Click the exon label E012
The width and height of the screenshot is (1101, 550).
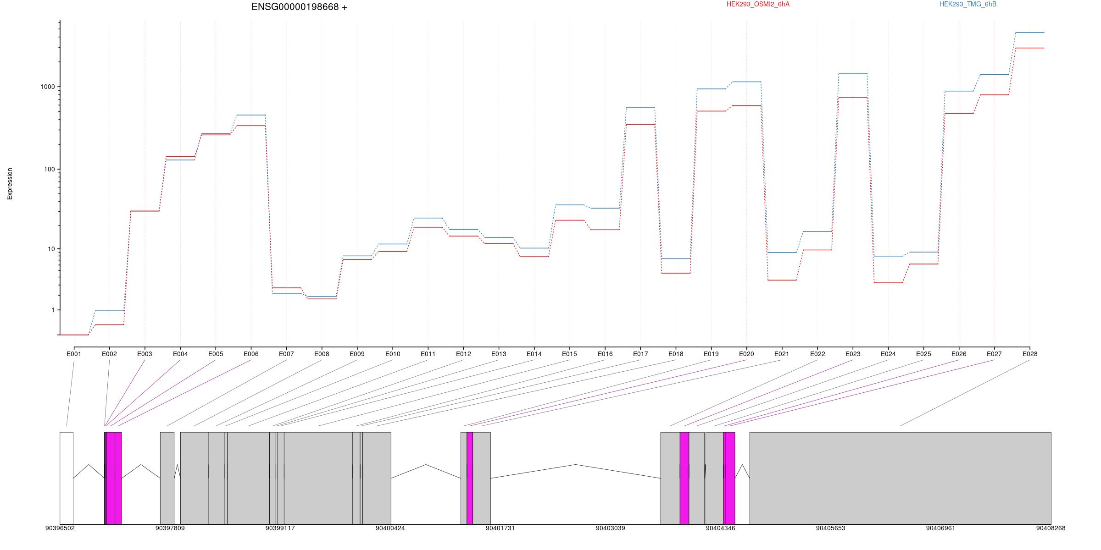pyautogui.click(x=463, y=354)
